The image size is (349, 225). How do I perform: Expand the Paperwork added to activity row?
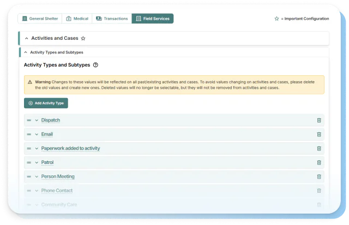pos(37,148)
